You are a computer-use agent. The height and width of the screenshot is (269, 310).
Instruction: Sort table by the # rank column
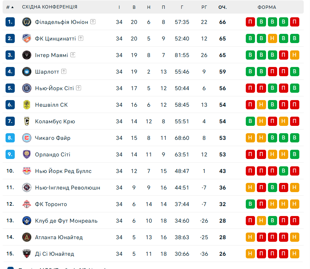(10, 7)
